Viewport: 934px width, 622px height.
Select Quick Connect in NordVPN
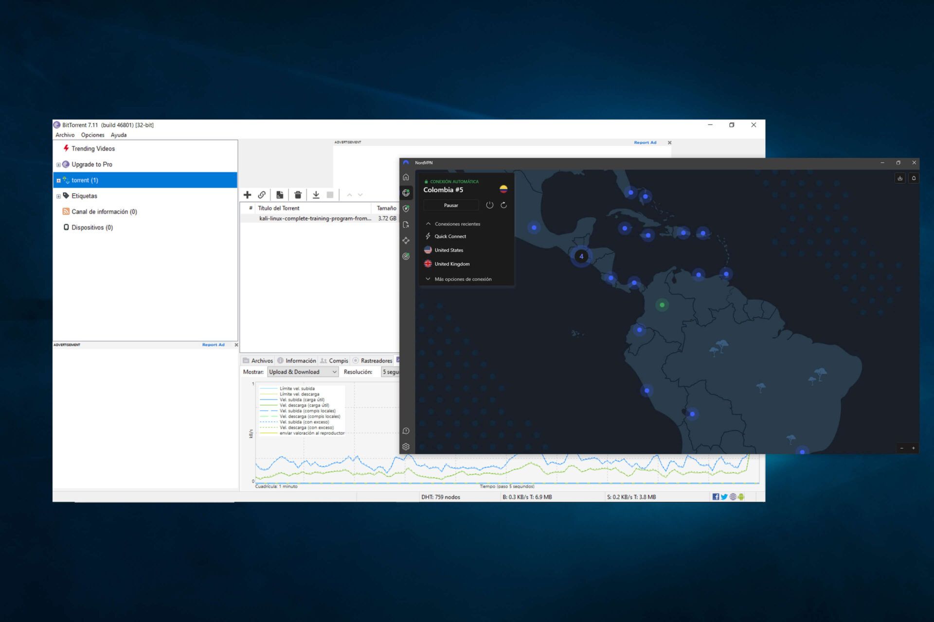click(450, 236)
